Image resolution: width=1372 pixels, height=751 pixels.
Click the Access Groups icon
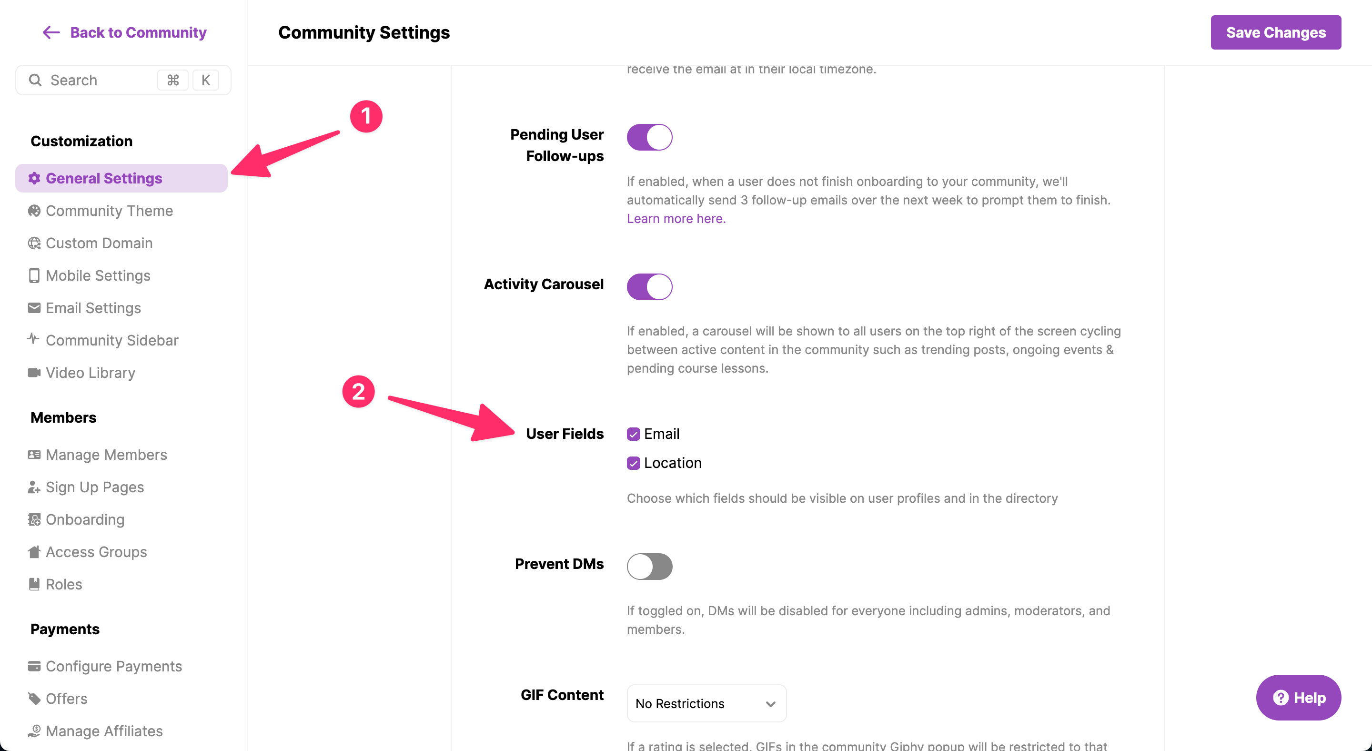coord(34,552)
